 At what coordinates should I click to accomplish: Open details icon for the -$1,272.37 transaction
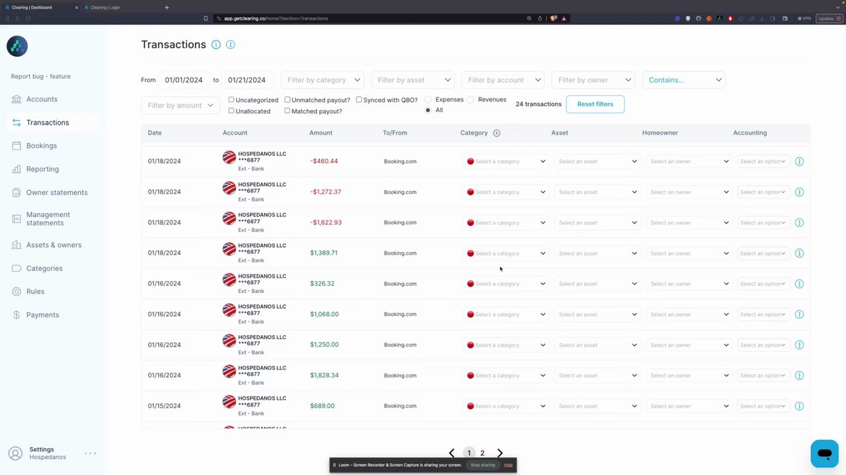pyautogui.click(x=799, y=192)
